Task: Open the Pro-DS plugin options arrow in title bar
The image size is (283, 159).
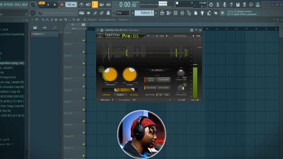Action: tap(98, 30)
